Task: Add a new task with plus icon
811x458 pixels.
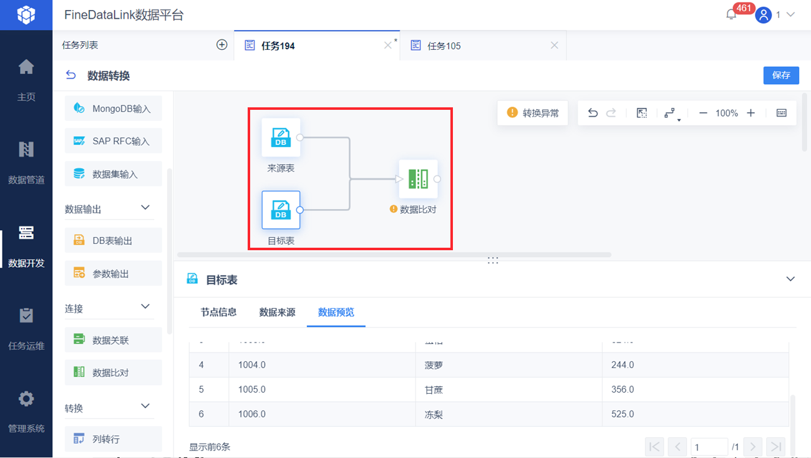Action: click(x=221, y=45)
